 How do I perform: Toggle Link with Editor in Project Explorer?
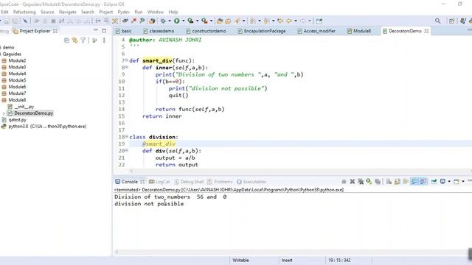click(x=74, y=40)
